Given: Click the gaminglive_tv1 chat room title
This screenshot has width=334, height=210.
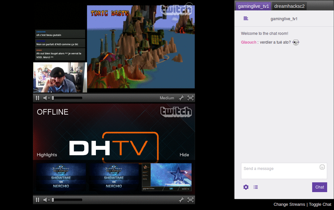Looking at the screenshot, I should 284,19.
